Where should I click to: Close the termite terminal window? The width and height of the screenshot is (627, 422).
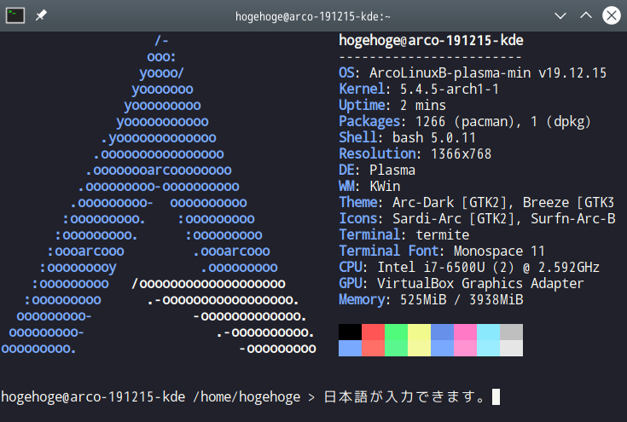pos(612,15)
